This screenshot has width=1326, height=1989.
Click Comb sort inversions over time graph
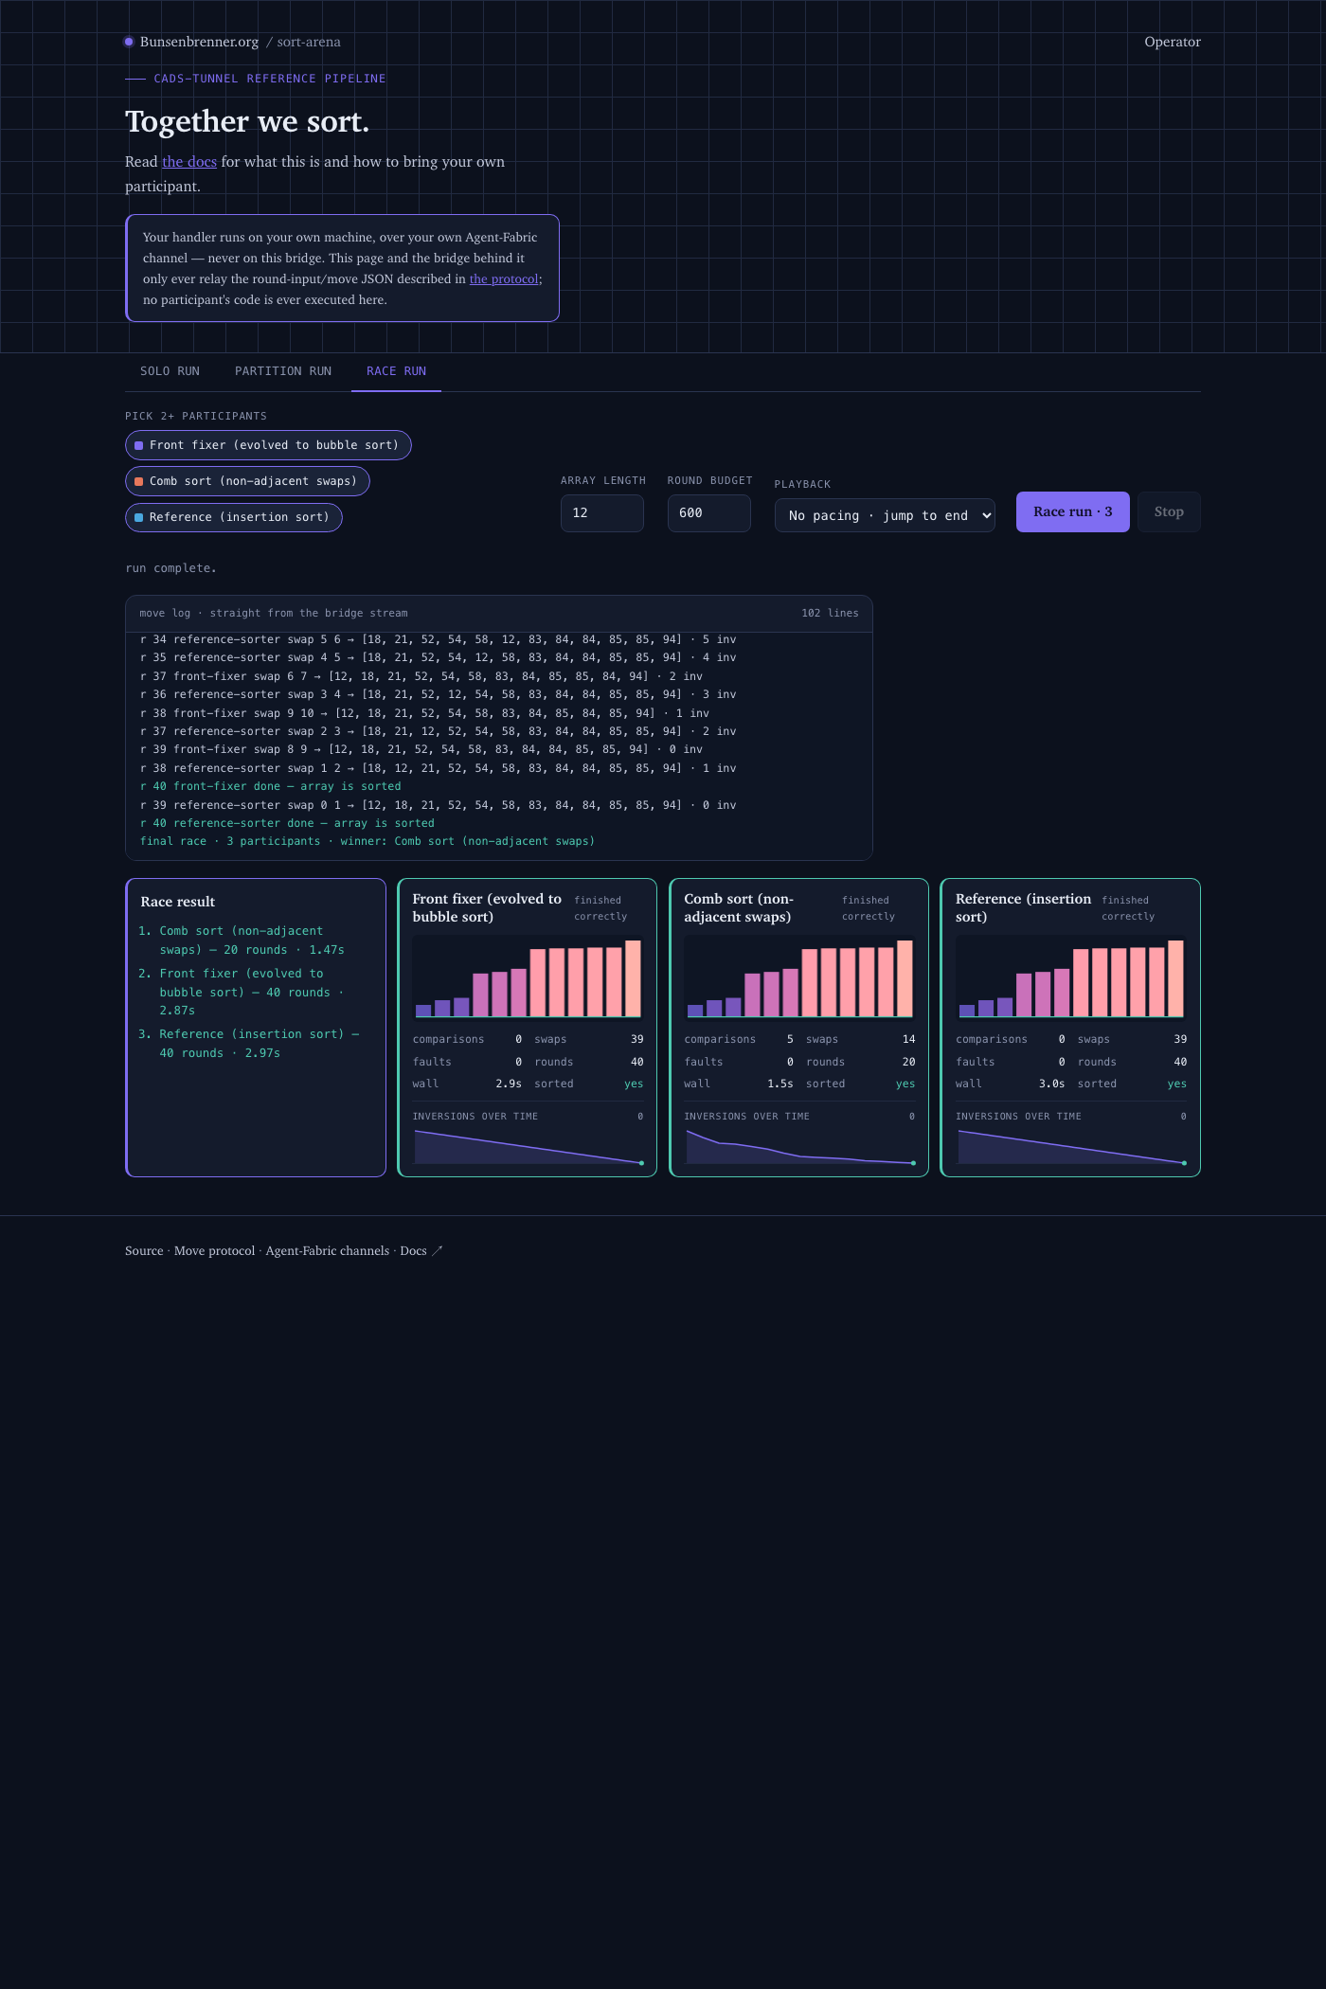pyautogui.click(x=799, y=1146)
